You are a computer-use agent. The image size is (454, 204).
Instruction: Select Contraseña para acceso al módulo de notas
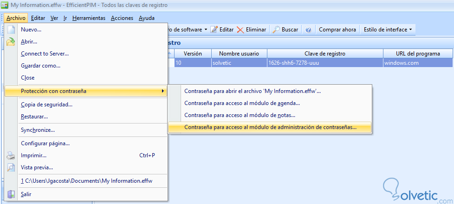(240, 115)
